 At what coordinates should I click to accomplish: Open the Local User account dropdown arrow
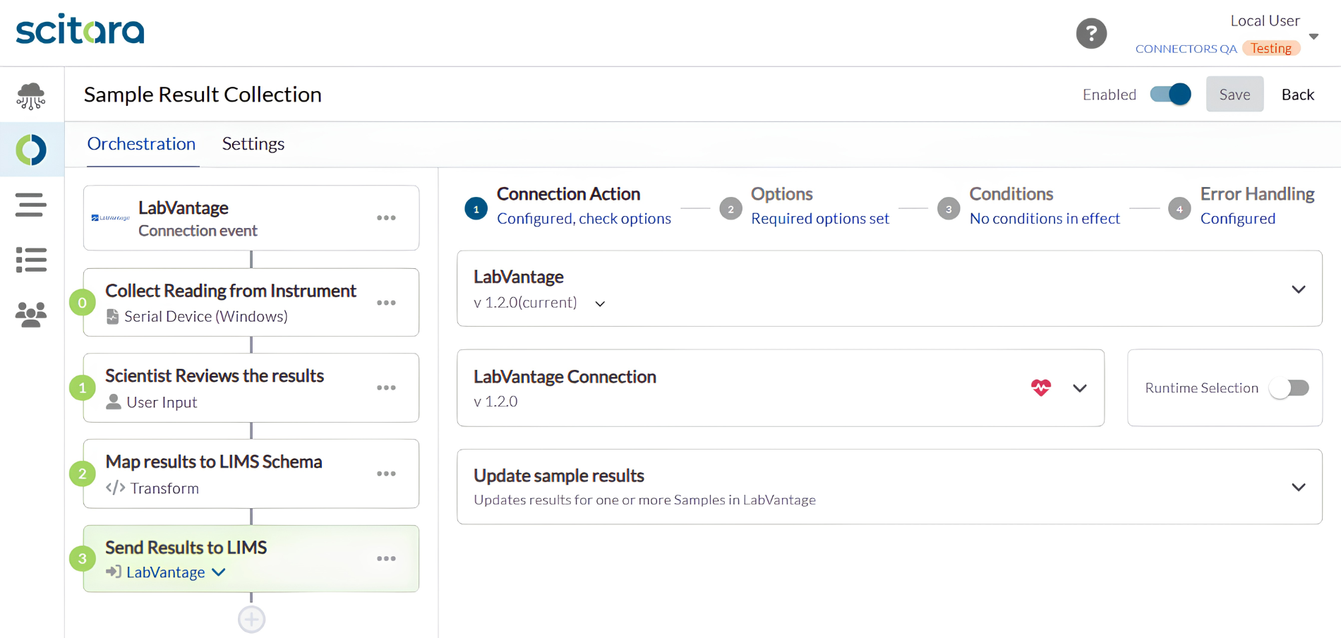(x=1313, y=36)
